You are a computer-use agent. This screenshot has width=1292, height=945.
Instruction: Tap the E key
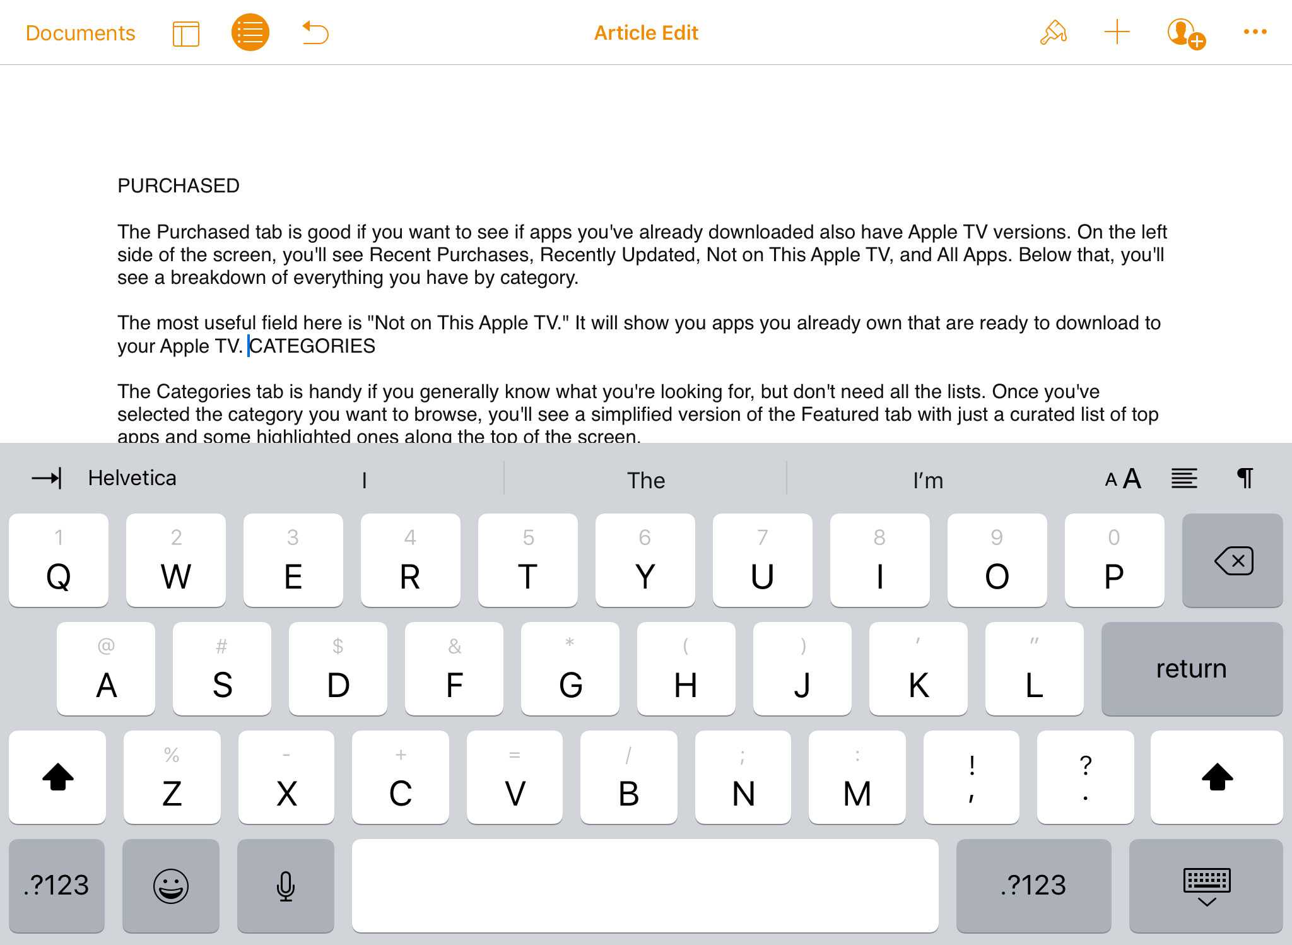click(x=293, y=560)
